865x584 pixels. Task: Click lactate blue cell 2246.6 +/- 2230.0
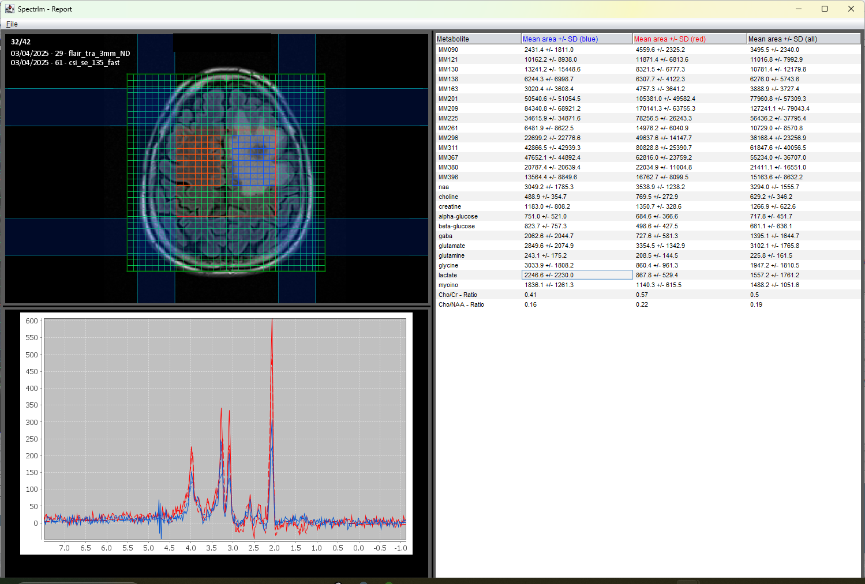pyautogui.click(x=577, y=275)
